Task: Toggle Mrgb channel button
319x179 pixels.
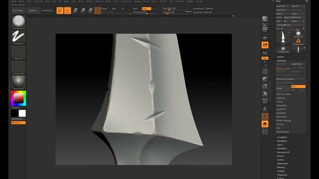Action: point(105,9)
